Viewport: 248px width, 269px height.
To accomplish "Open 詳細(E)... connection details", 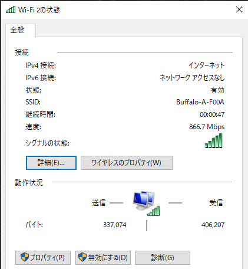I will [x=51, y=163].
